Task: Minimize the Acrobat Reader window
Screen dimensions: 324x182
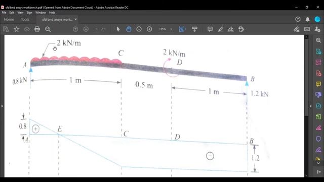Action: (x=297, y=7)
